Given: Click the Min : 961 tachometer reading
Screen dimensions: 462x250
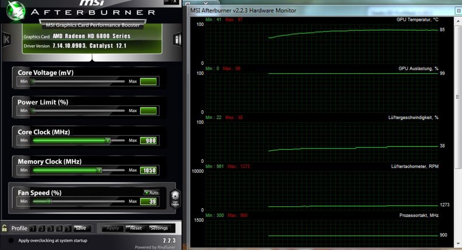Looking at the screenshot, I should click(x=214, y=166).
